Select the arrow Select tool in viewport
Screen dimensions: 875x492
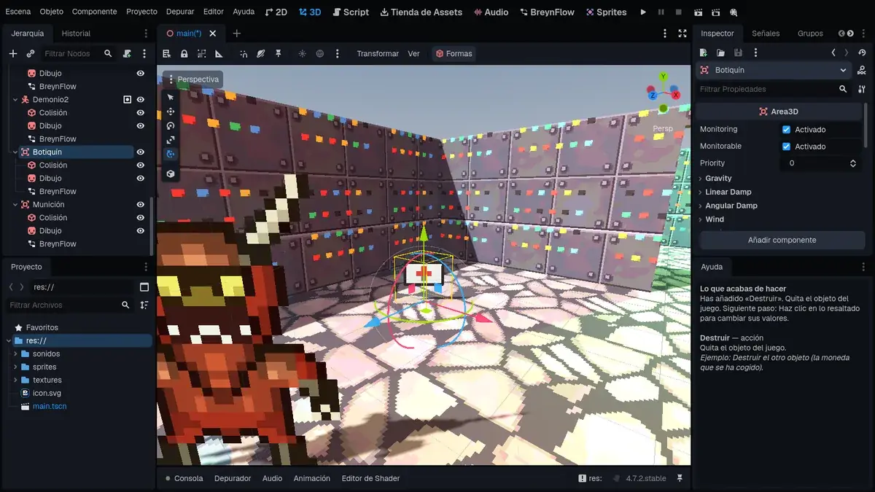(x=171, y=97)
